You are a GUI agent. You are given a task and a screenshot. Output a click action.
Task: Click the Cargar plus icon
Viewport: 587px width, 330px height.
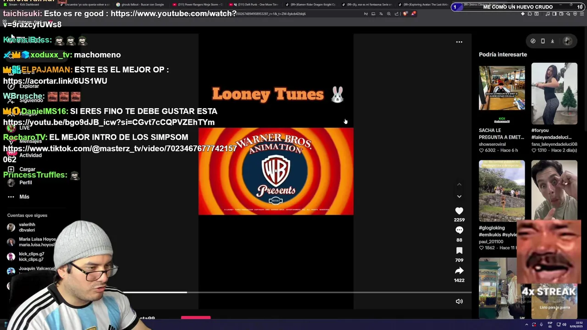[11, 169]
